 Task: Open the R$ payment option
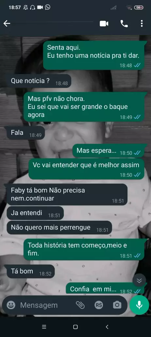[x=99, y=305]
